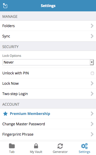
Task: Click the Premium Membership star icon
Action: (5, 114)
